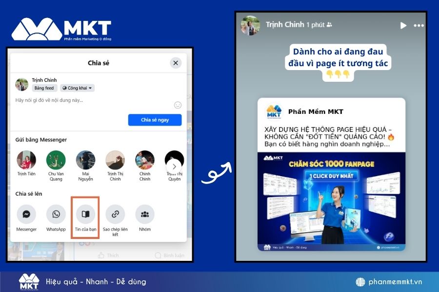Open story options three-dots menu
439x292 pixels.
coord(419,25)
